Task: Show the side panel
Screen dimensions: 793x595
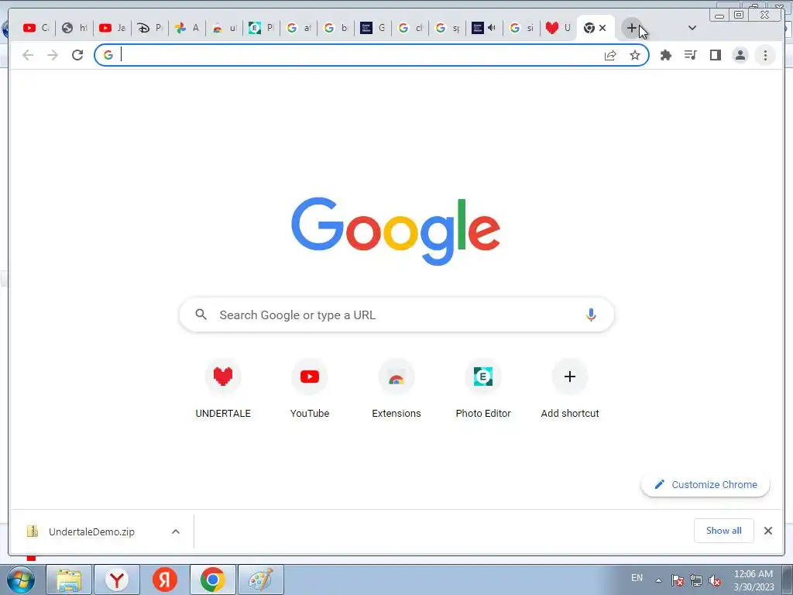Action: pos(715,55)
